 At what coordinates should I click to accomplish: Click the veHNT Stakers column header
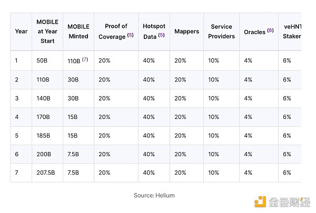[x=291, y=32]
